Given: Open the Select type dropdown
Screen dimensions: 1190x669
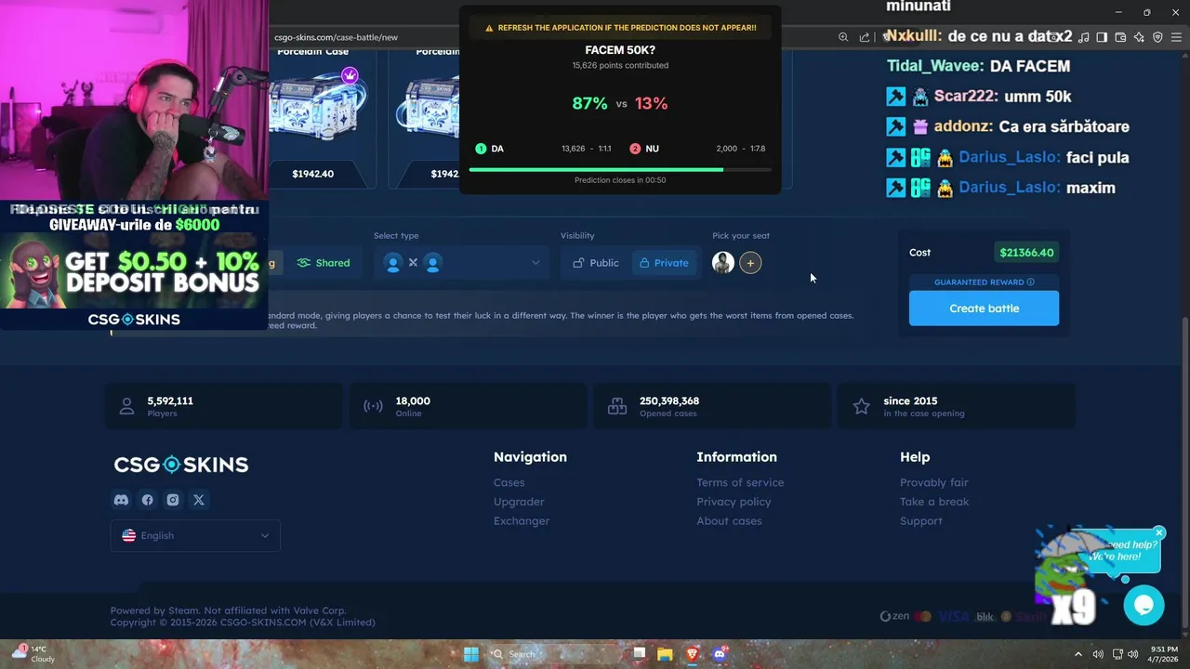Looking at the screenshot, I should (x=461, y=263).
